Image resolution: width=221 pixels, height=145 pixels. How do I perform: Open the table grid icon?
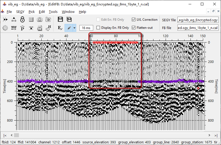(31, 20)
